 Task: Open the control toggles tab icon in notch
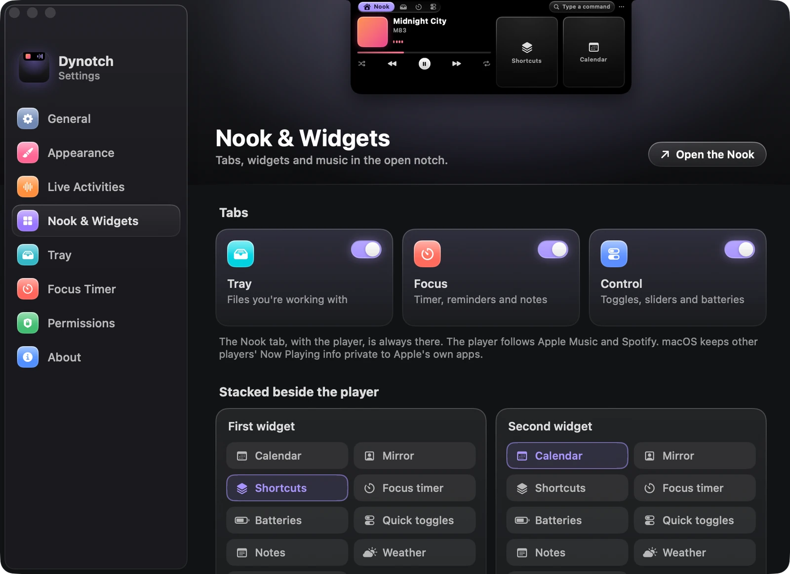click(433, 7)
